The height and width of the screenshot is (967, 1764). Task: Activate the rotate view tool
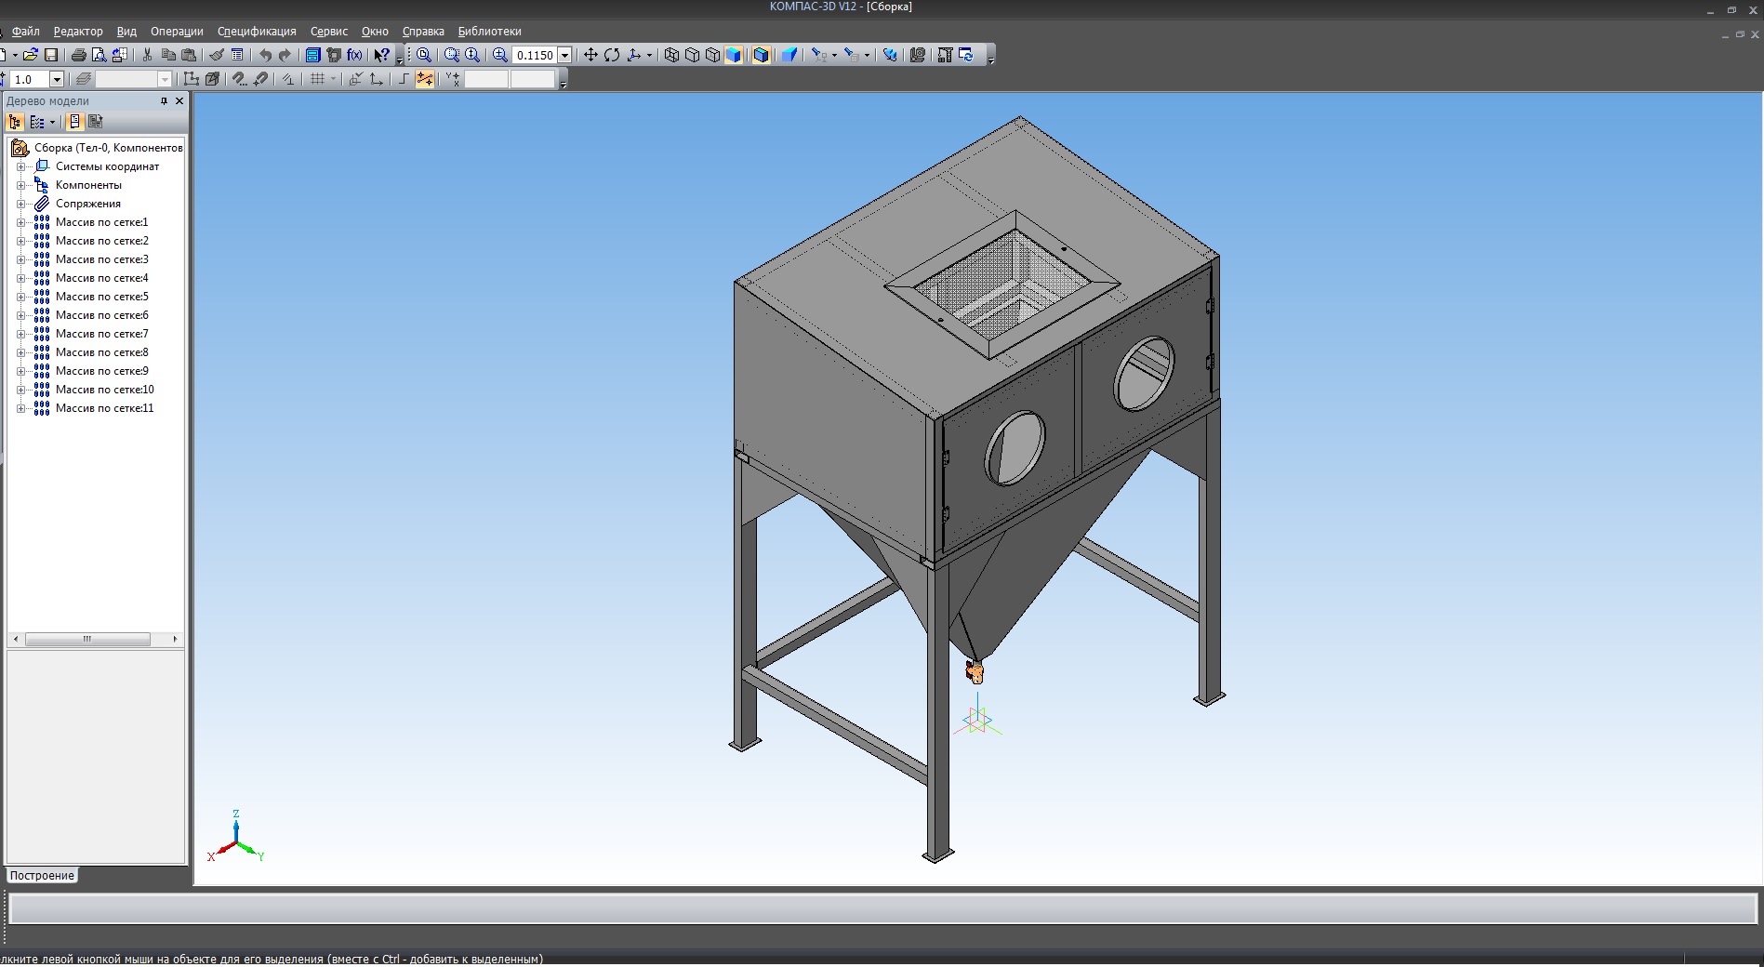click(612, 55)
